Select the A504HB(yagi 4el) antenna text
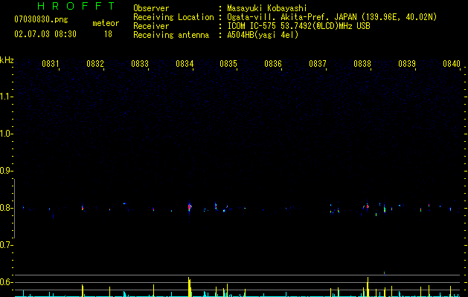 pos(263,35)
